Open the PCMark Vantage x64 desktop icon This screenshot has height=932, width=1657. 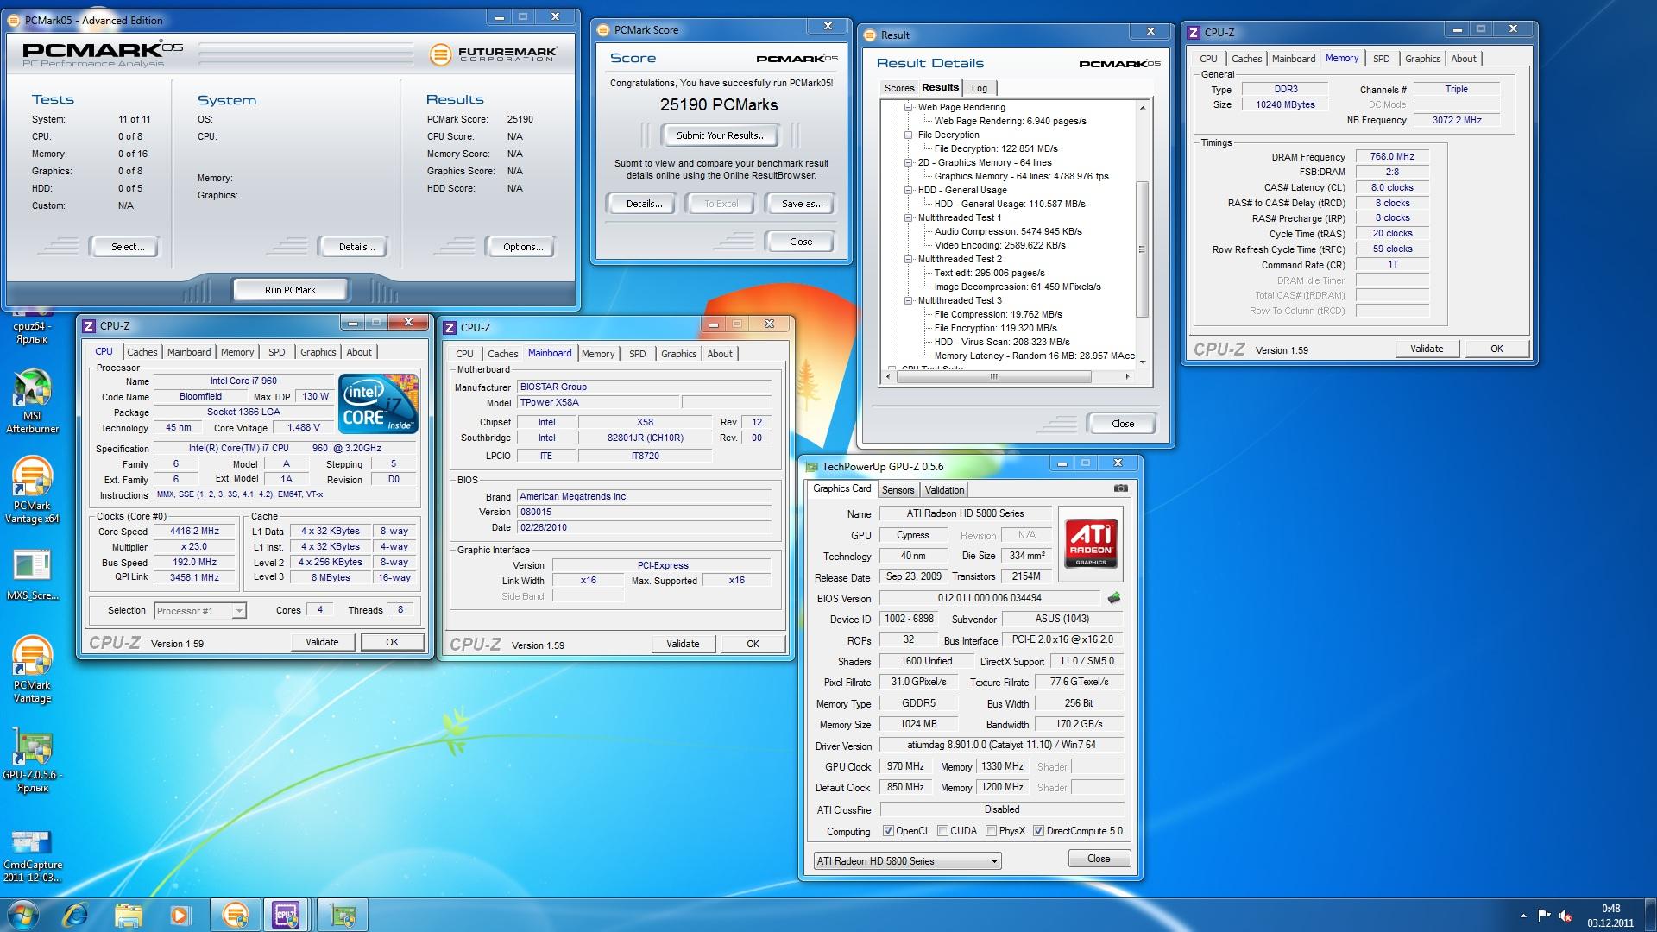pos(32,490)
